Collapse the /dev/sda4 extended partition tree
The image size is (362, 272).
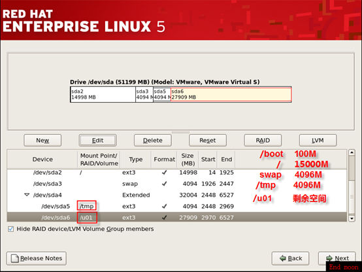coord(27,195)
